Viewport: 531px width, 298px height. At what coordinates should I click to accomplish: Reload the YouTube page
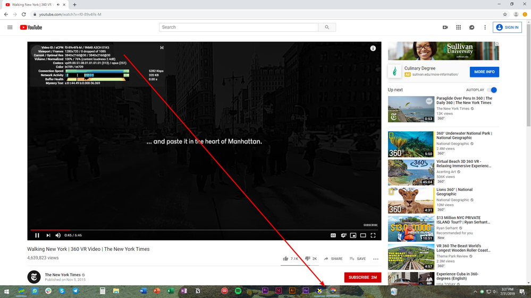(24, 14)
